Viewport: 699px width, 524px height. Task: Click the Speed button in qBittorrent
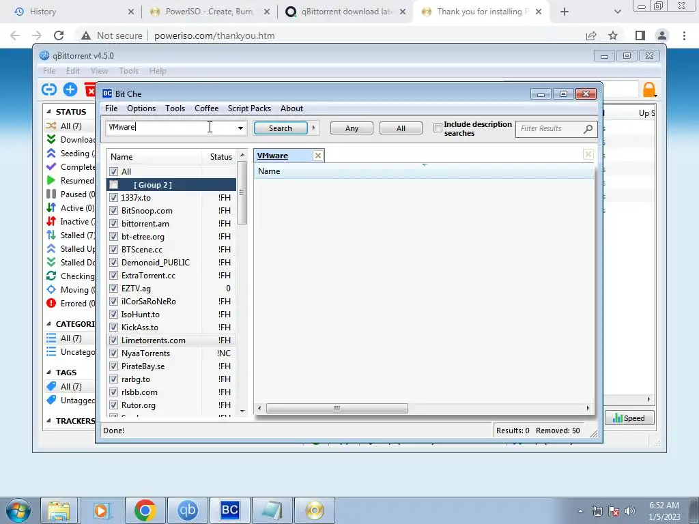[x=629, y=418]
